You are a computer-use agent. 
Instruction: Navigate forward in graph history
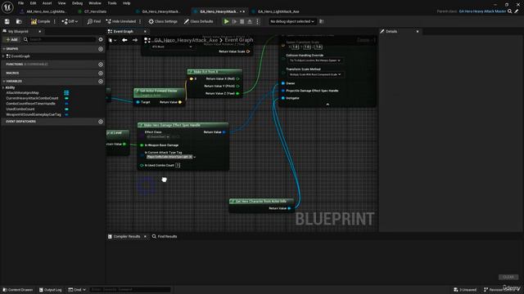pos(135,40)
